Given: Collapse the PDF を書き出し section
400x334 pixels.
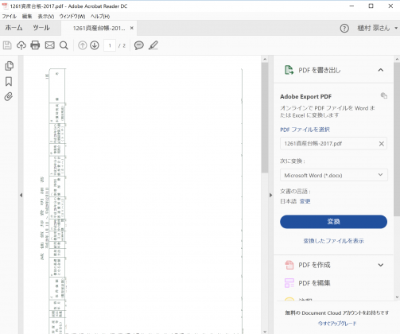Looking at the screenshot, I should click(x=381, y=70).
